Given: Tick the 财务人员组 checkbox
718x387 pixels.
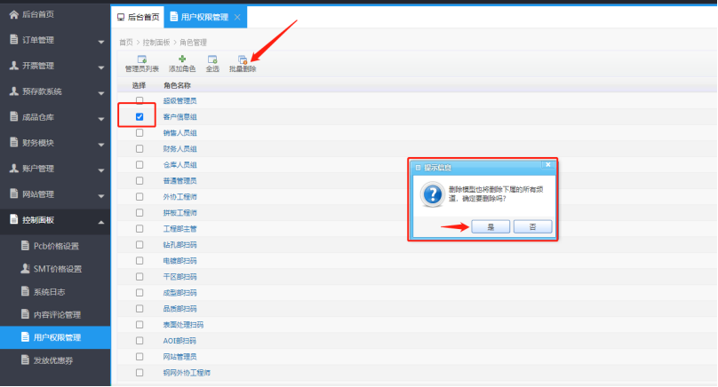Looking at the screenshot, I should pos(140,148).
